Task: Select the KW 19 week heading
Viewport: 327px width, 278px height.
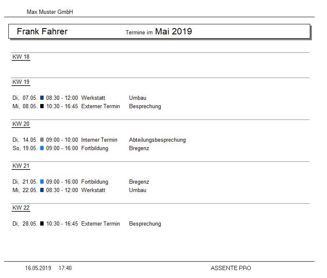Action: tap(21, 82)
